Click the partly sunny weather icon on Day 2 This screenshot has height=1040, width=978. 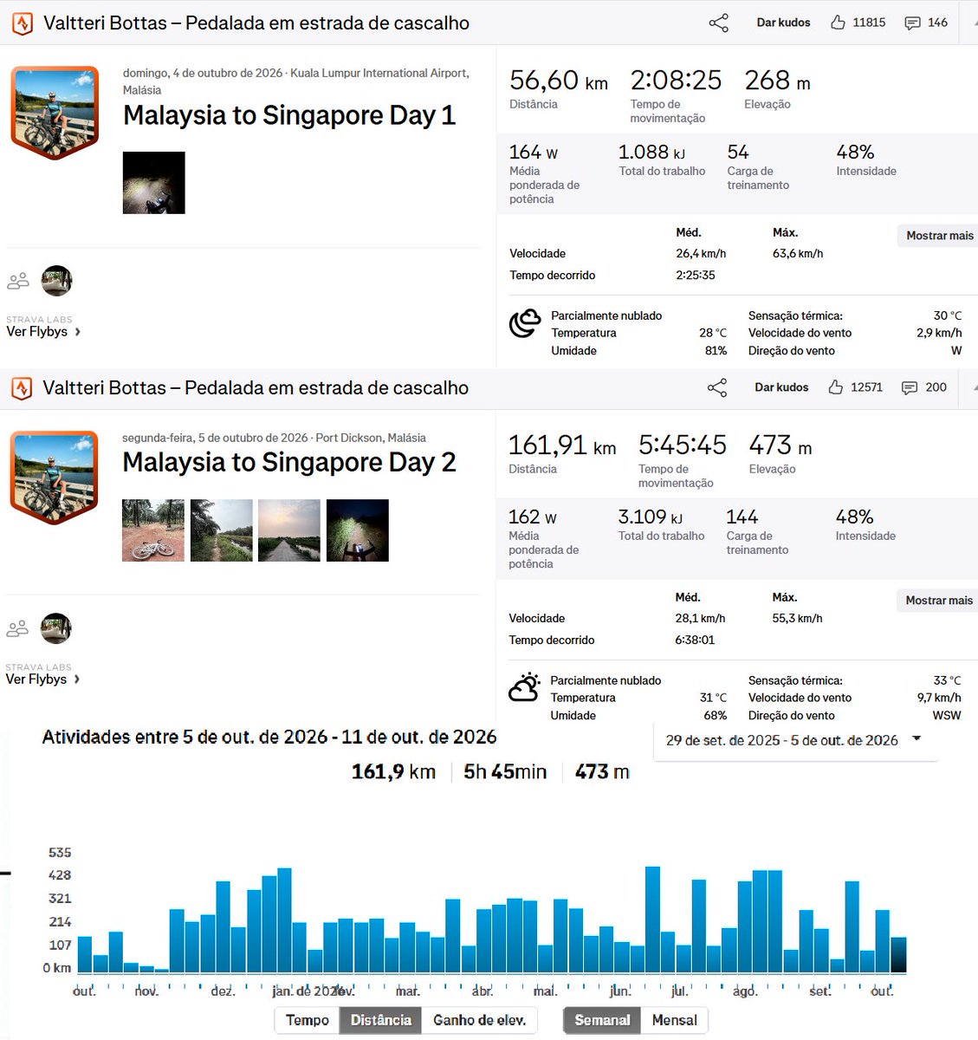click(524, 687)
